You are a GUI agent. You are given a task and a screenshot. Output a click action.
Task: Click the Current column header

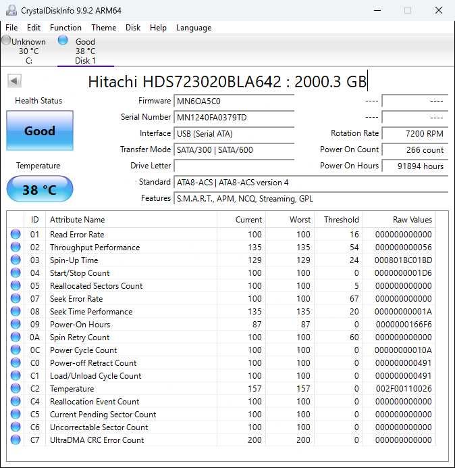(242, 220)
